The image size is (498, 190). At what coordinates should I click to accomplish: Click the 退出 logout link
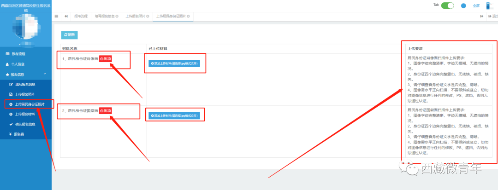coord(493,16)
